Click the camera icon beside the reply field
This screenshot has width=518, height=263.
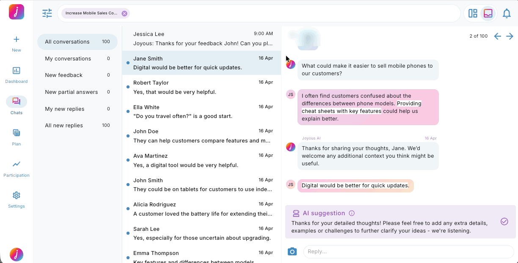[x=292, y=252]
